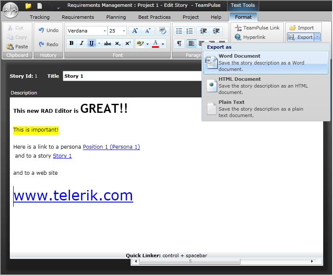Click the horizontal scrollbar thumb

[x=190, y=261]
